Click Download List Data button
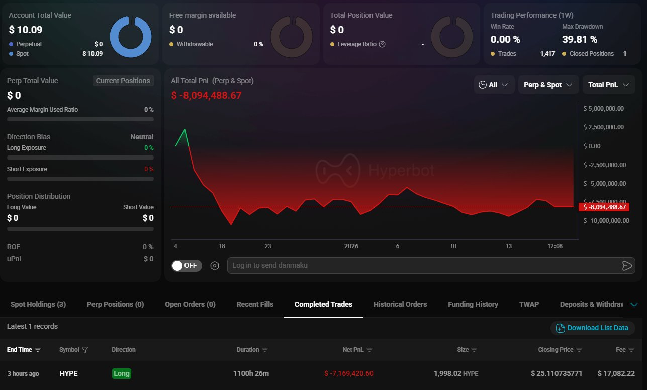Viewport: 647px width, 390px height. click(x=593, y=328)
